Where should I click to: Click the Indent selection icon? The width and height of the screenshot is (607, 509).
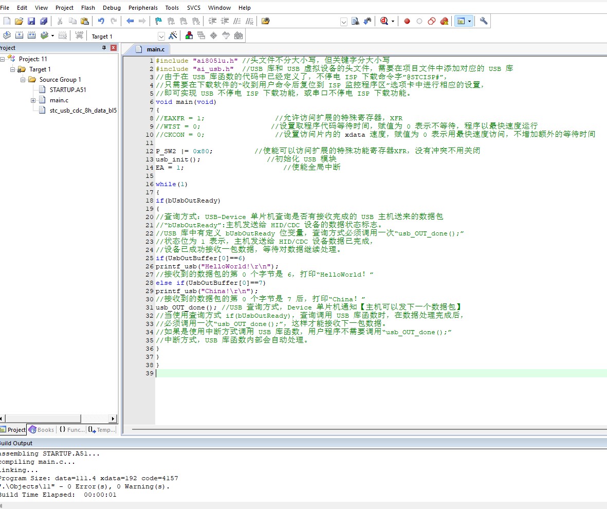(x=212, y=21)
